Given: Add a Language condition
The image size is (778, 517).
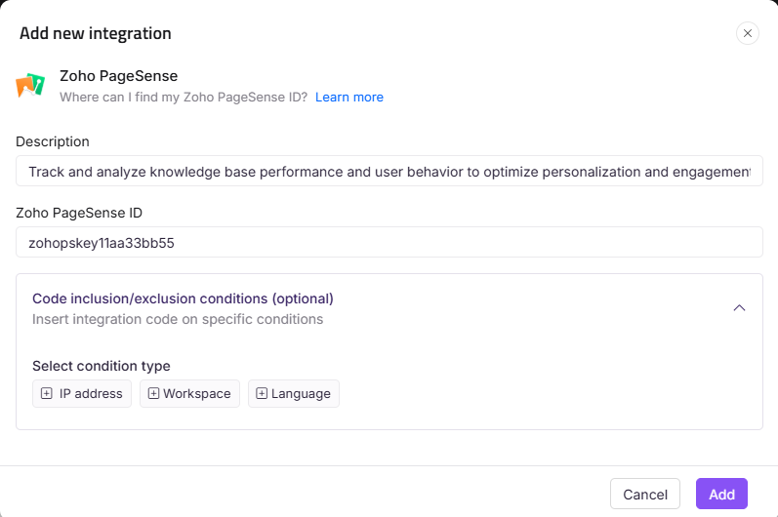Looking at the screenshot, I should pos(294,393).
